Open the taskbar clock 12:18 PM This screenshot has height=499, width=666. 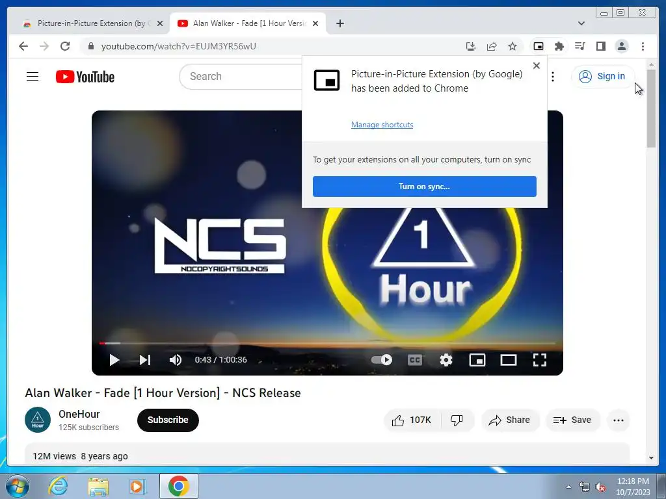(633, 487)
